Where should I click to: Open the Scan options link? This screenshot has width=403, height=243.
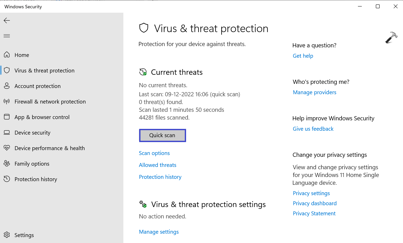(154, 153)
